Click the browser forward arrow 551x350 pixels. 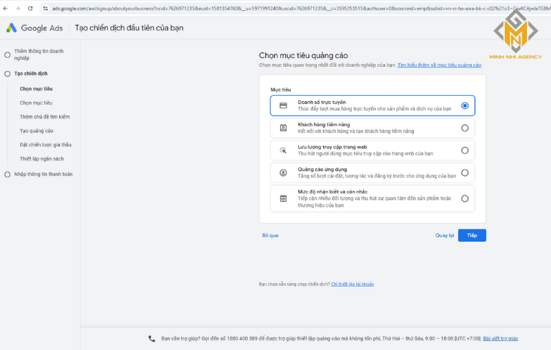pos(18,8)
